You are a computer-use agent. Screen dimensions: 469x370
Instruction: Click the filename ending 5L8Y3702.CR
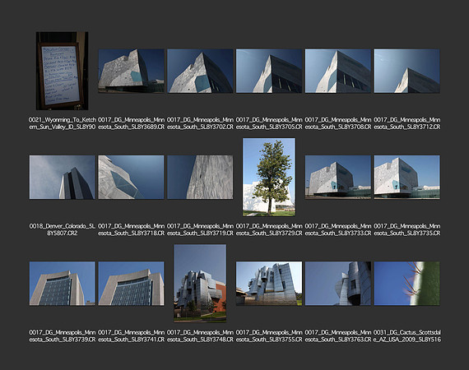point(200,123)
